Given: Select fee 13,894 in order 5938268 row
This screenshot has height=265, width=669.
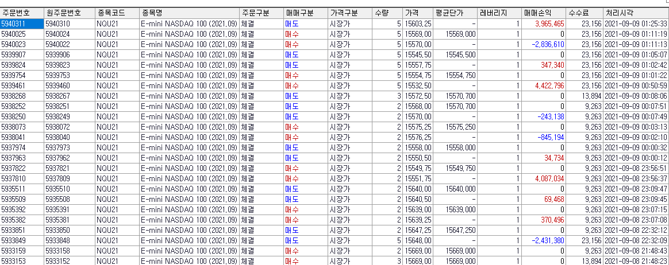Looking at the screenshot, I should point(585,96).
